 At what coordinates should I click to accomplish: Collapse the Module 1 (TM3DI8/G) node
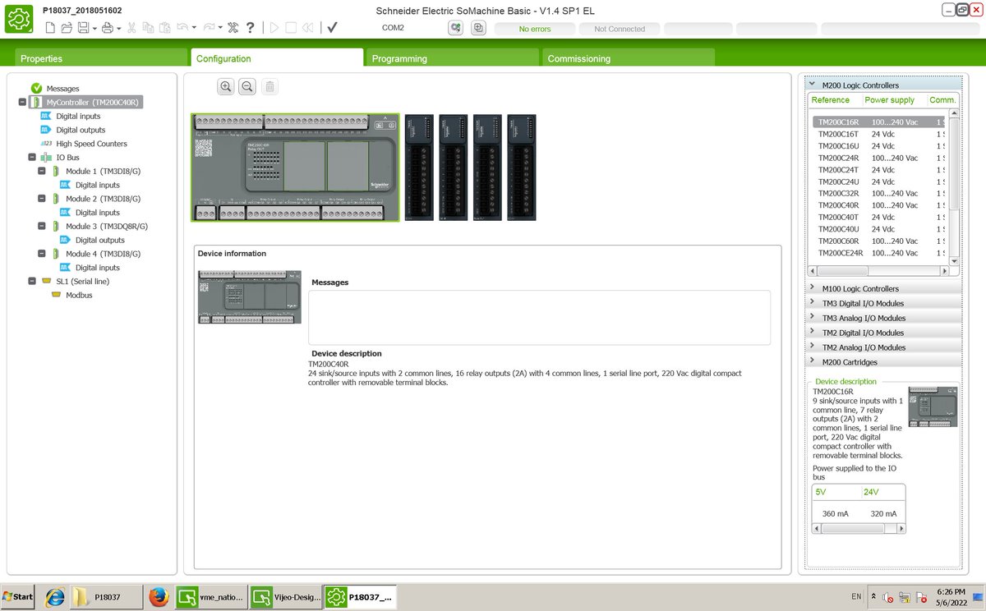coord(42,171)
